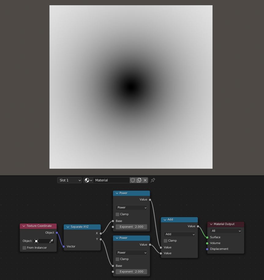Click the Y output socket
The height and width of the screenshot is (280, 264).
pos(101,239)
